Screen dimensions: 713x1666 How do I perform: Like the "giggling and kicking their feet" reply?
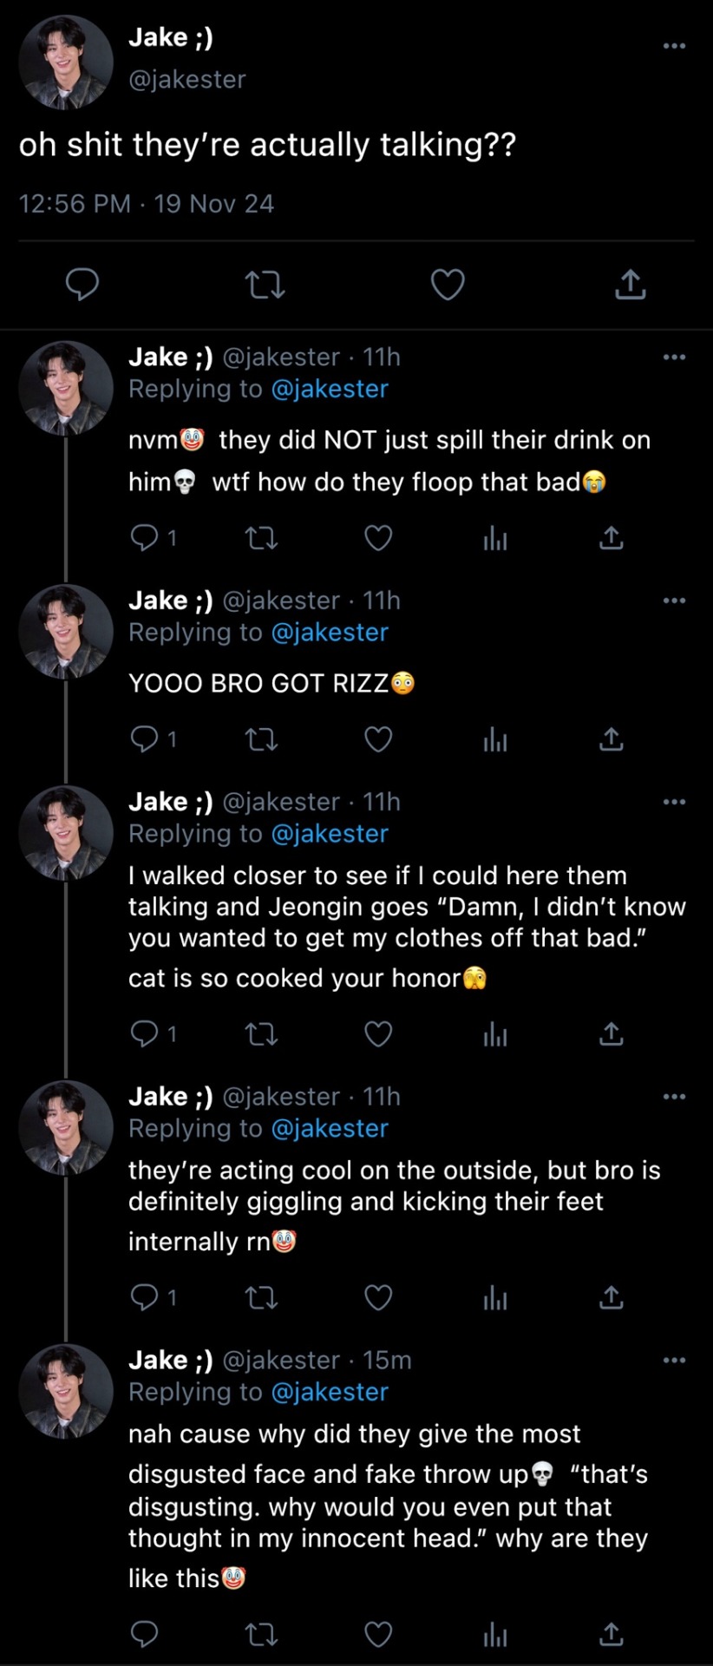(x=378, y=1297)
